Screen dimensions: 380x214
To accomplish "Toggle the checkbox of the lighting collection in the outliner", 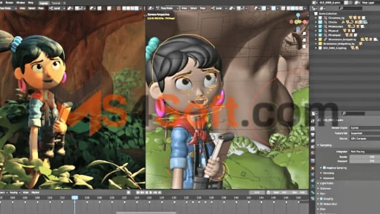I will pyautogui.click(x=320, y=48).
